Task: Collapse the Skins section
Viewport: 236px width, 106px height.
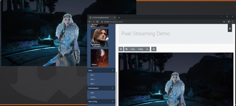Action: pos(101,70)
